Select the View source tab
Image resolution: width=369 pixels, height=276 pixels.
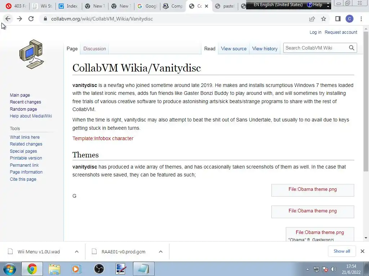[x=234, y=49]
